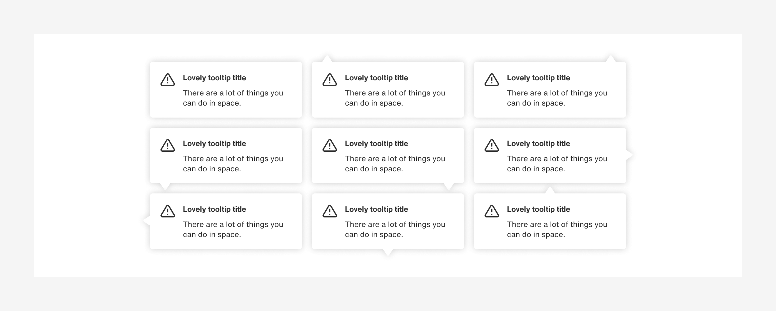Click the upward arrow at tooltip's top center
Image resolution: width=776 pixels, height=311 pixels.
click(x=550, y=190)
